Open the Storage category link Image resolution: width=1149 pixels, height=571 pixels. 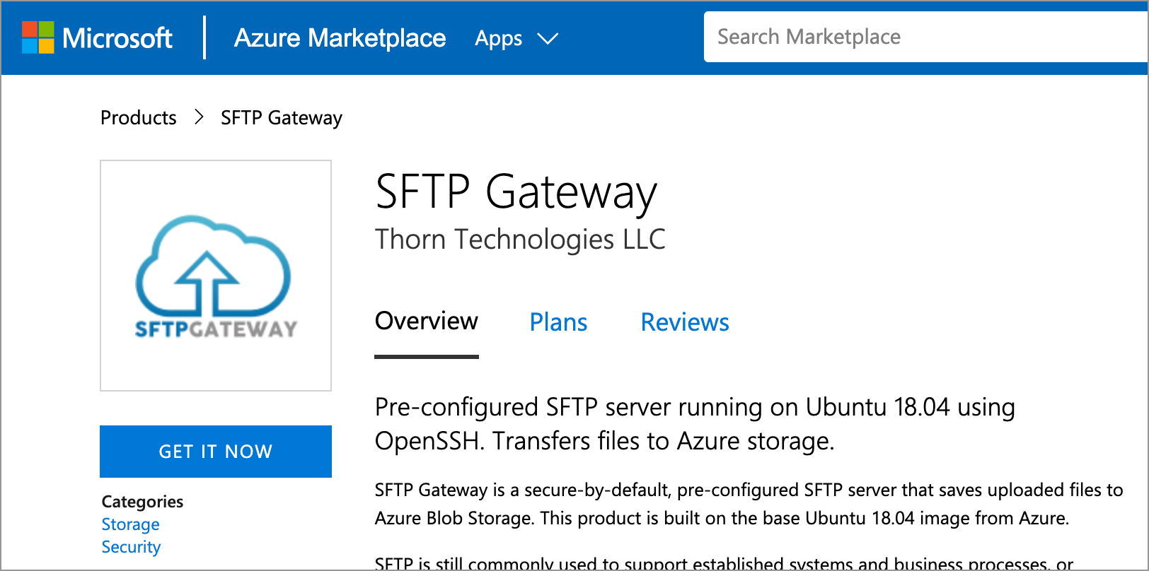(130, 524)
